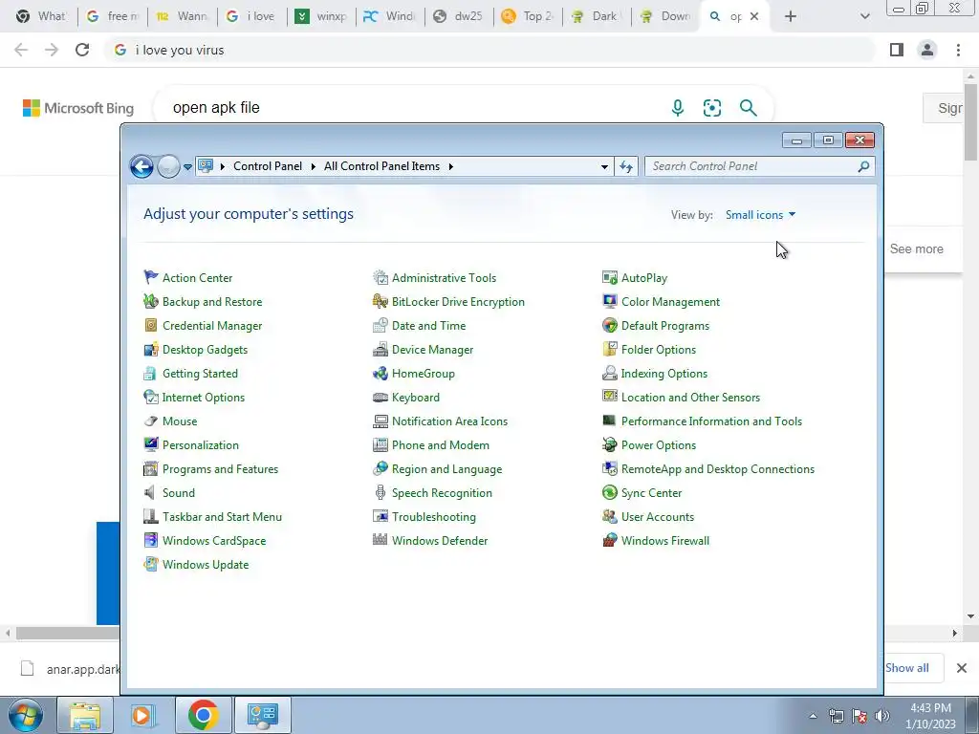
Task: Click the volume icon in system tray
Action: (x=882, y=716)
